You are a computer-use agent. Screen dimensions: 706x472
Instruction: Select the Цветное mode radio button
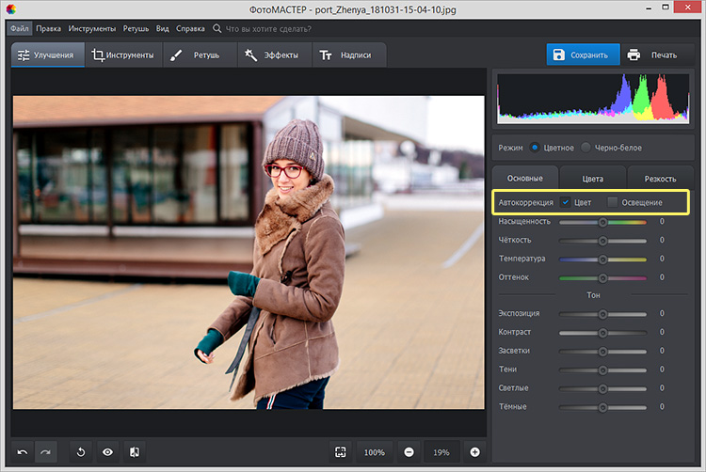pos(535,148)
